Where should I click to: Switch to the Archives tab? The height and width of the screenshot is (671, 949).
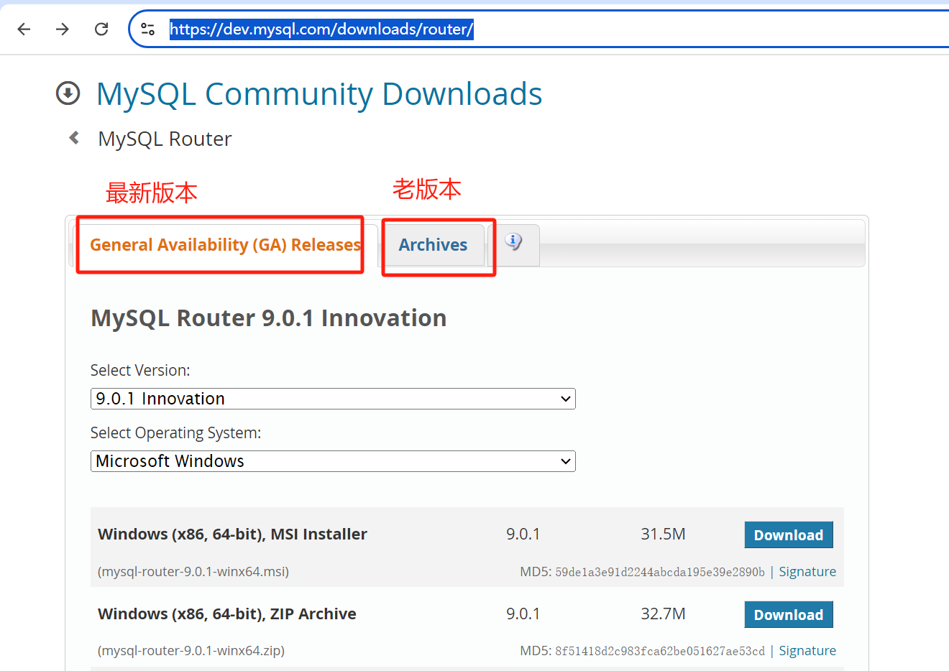pyautogui.click(x=433, y=245)
